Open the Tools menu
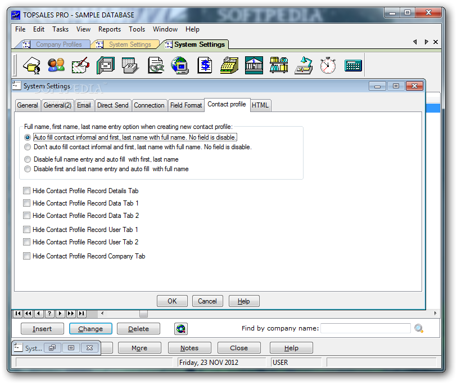 click(137, 29)
